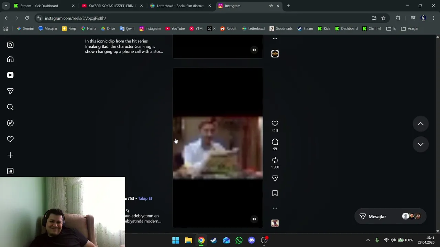The width and height of the screenshot is (440, 247).
Task: Open the dashboard insights chart icon
Action: pyautogui.click(x=10, y=171)
